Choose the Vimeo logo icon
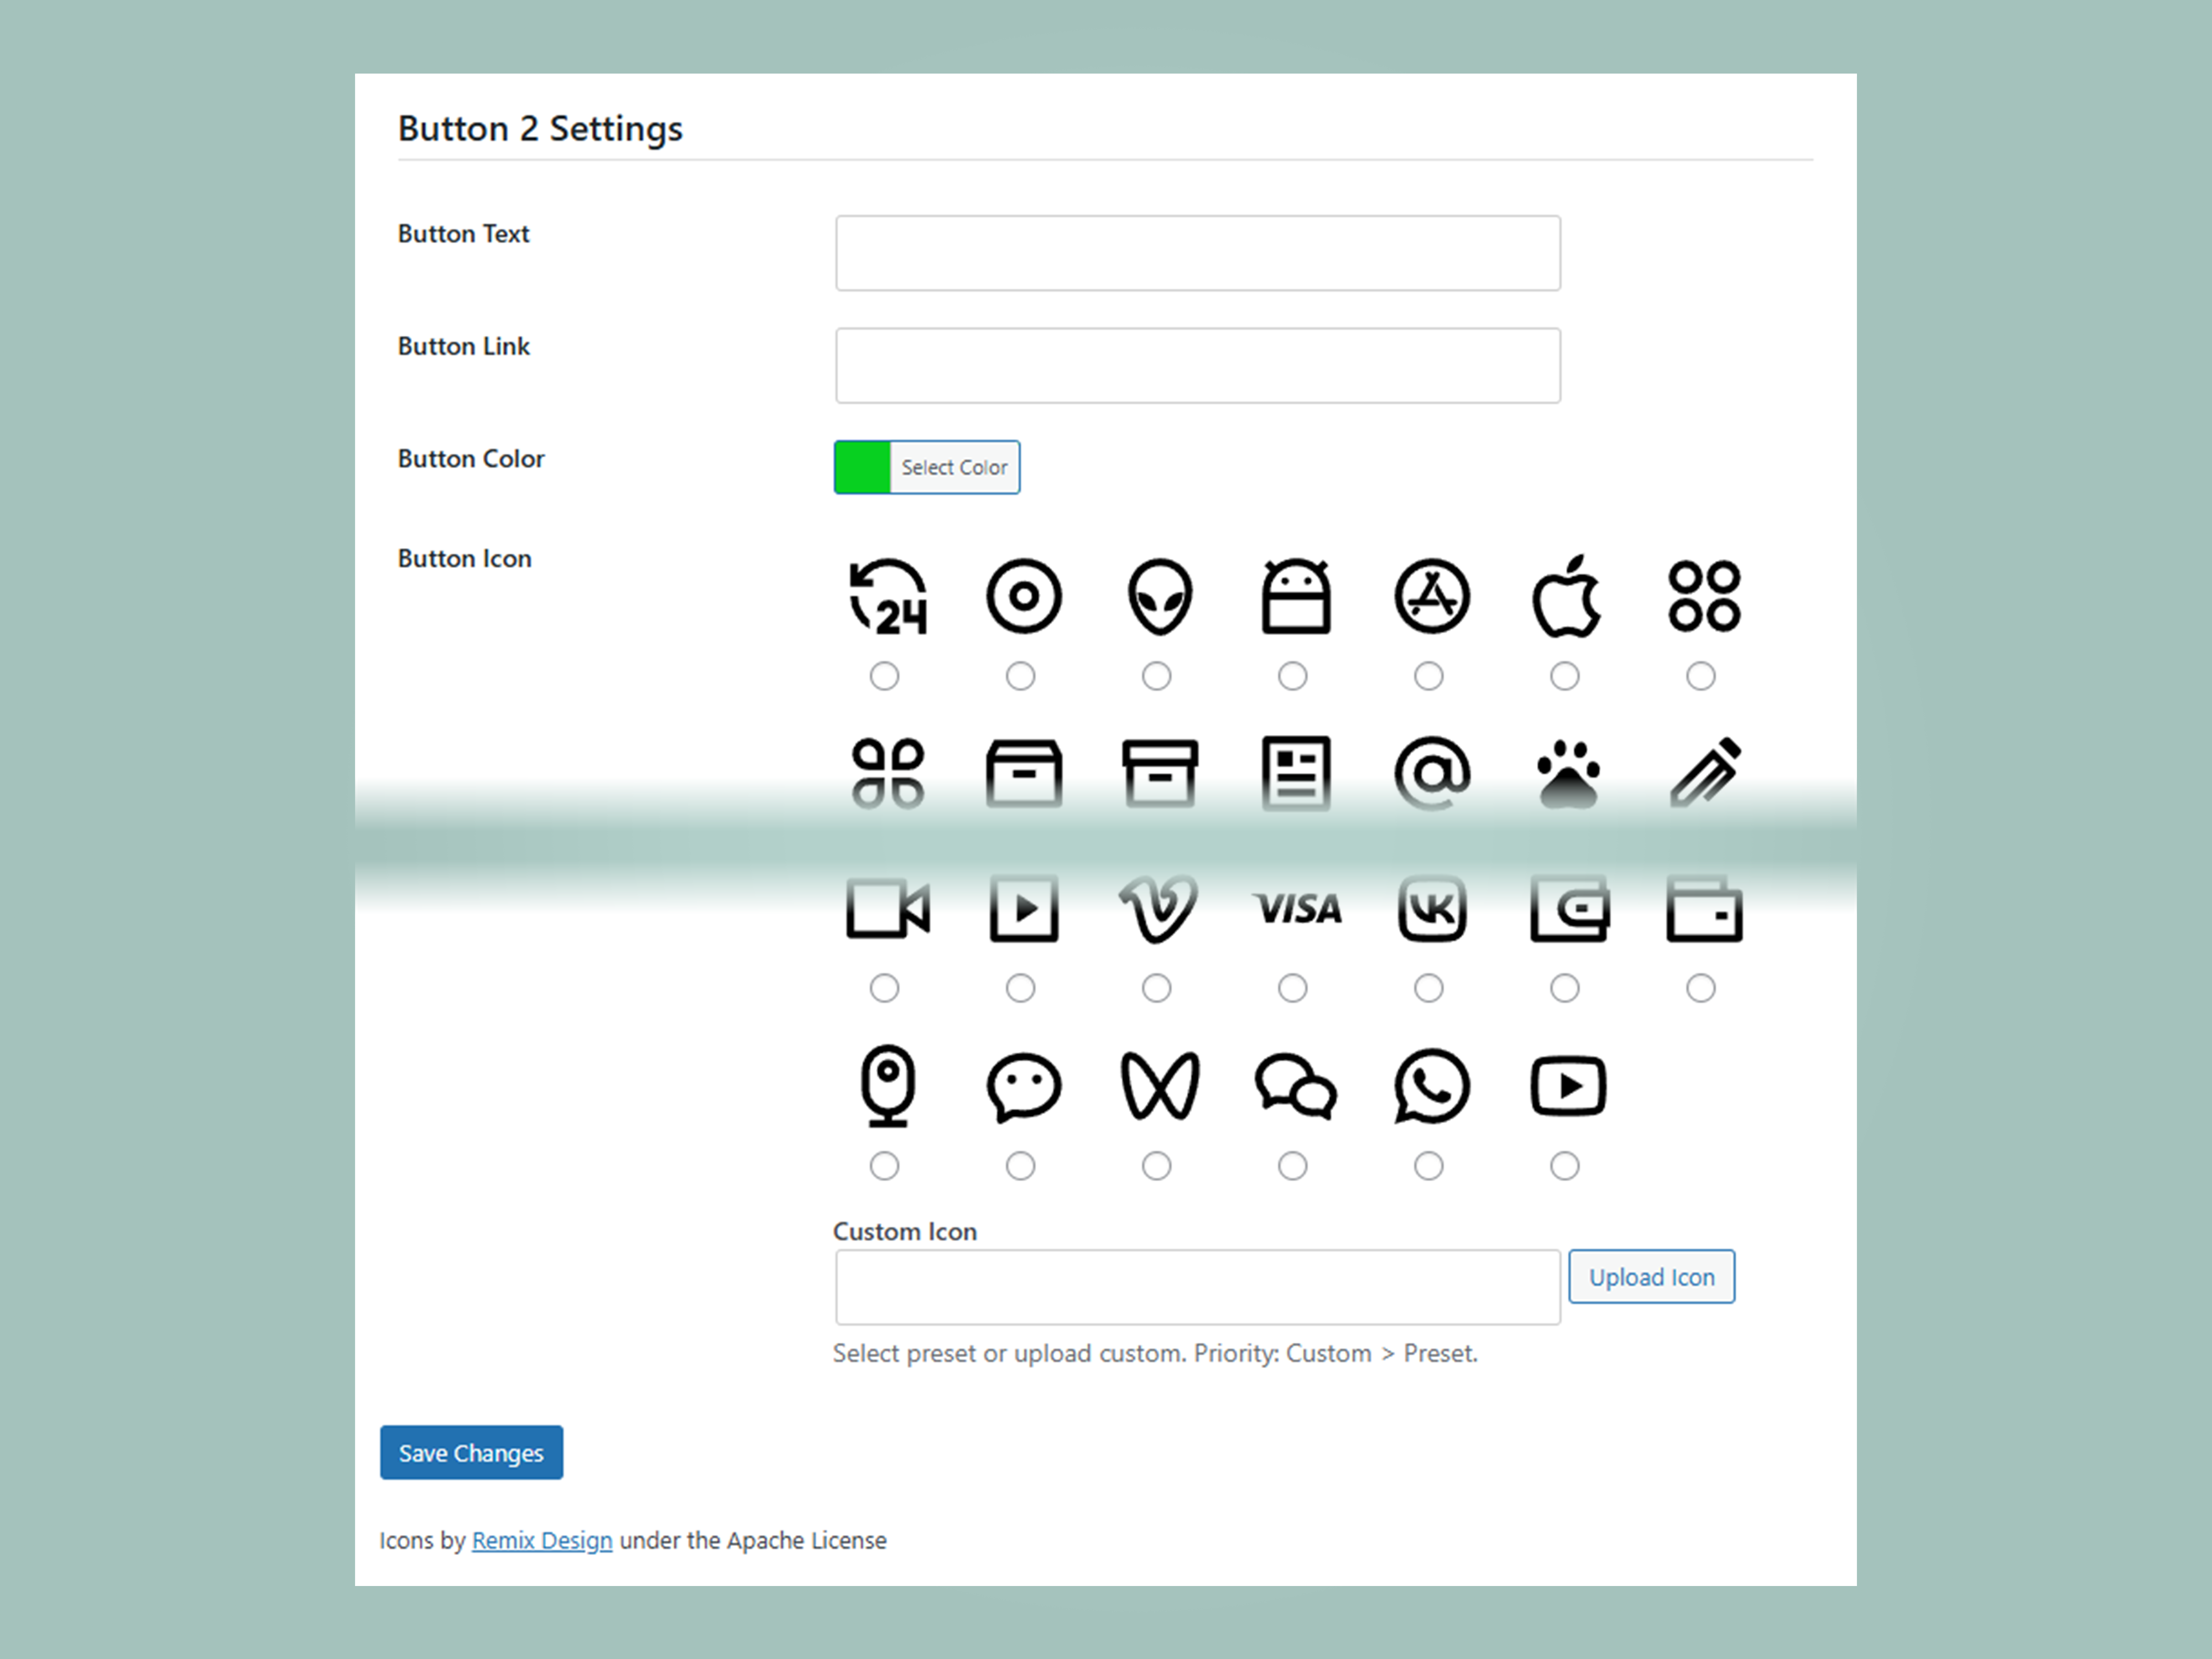This screenshot has width=2212, height=1659. pos(1159,909)
